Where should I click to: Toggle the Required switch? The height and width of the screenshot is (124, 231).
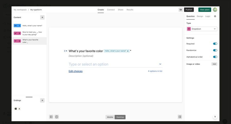click(x=215, y=44)
